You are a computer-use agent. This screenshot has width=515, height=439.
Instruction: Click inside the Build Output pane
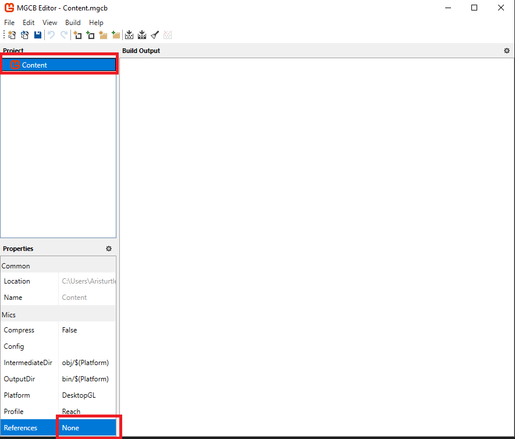point(317,247)
